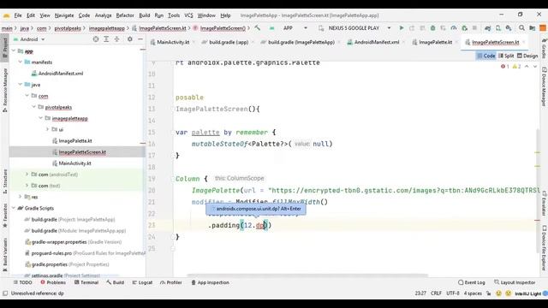Go to previous highlighted error arrow

pos(527,67)
